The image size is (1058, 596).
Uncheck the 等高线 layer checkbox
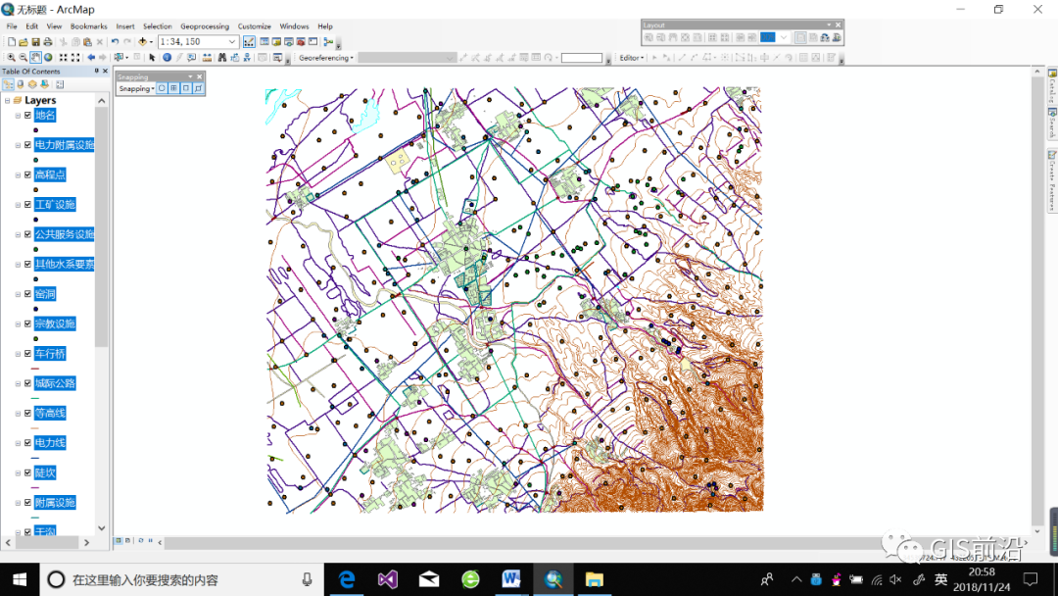(28, 413)
